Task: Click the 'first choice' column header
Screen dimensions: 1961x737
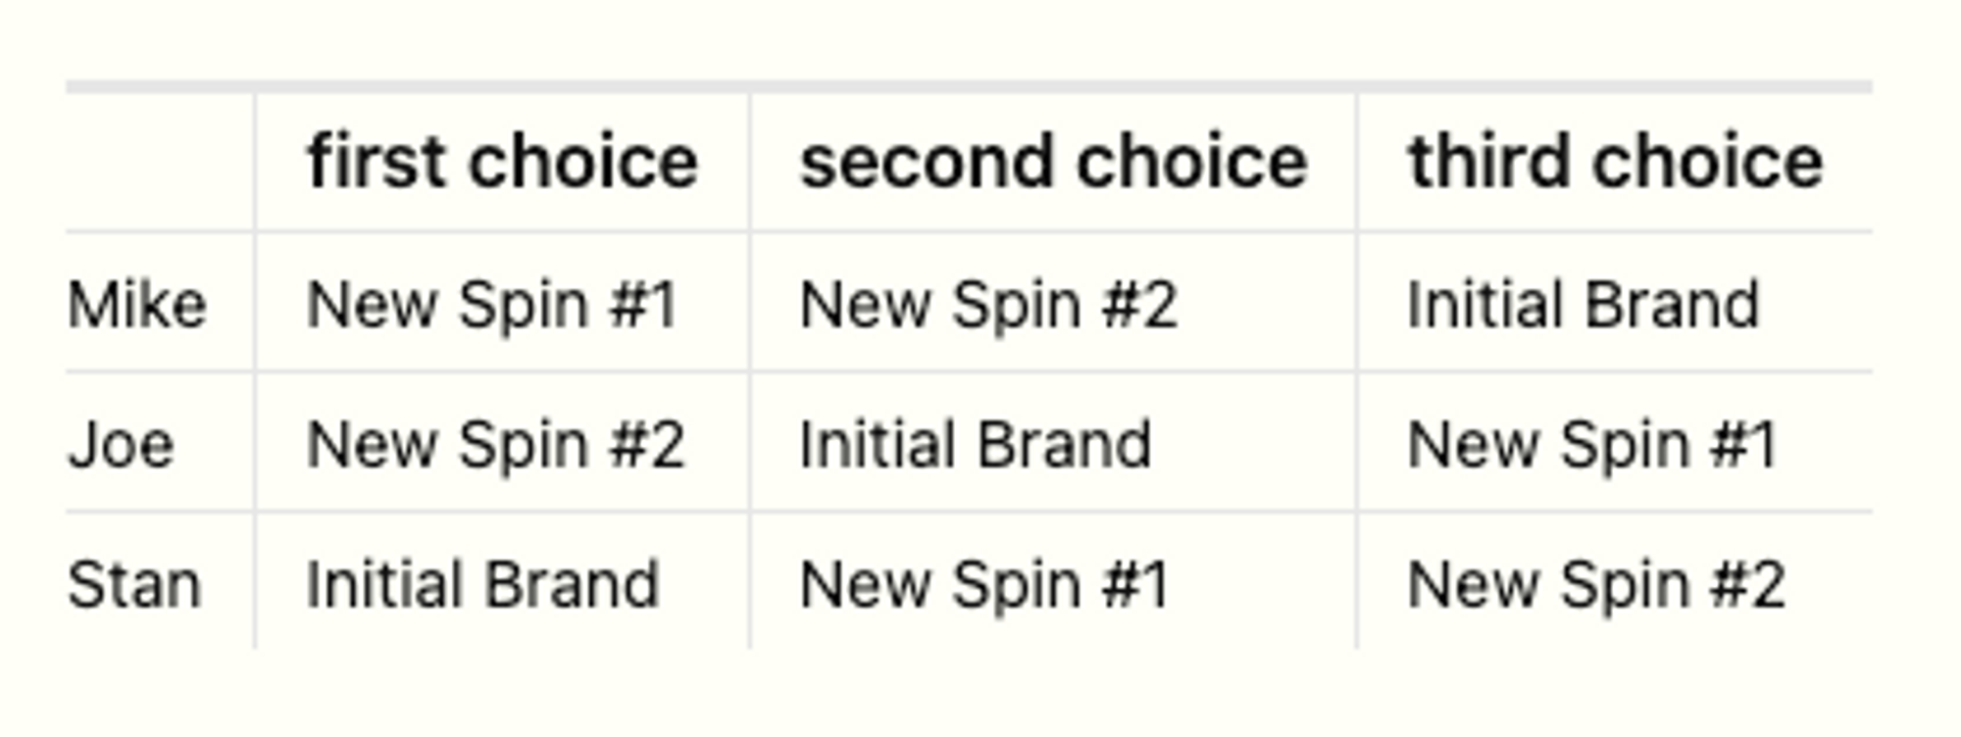Action: (502, 162)
